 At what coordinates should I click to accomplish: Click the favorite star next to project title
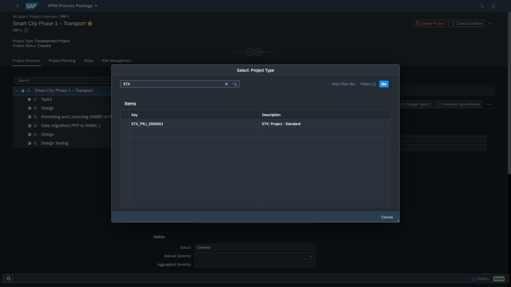[90, 23]
